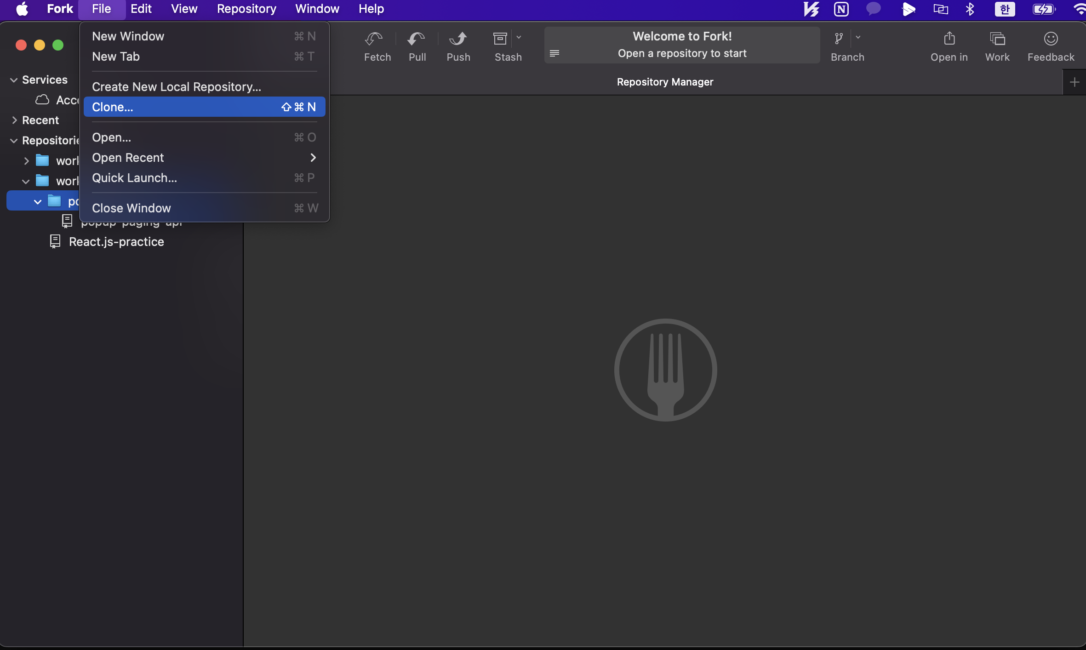This screenshot has width=1086, height=650.
Task: Select Create New Local Repository...
Action: (177, 87)
